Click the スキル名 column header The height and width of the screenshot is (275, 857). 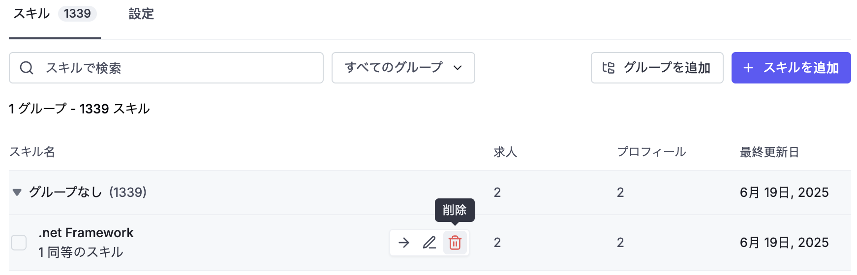(32, 152)
